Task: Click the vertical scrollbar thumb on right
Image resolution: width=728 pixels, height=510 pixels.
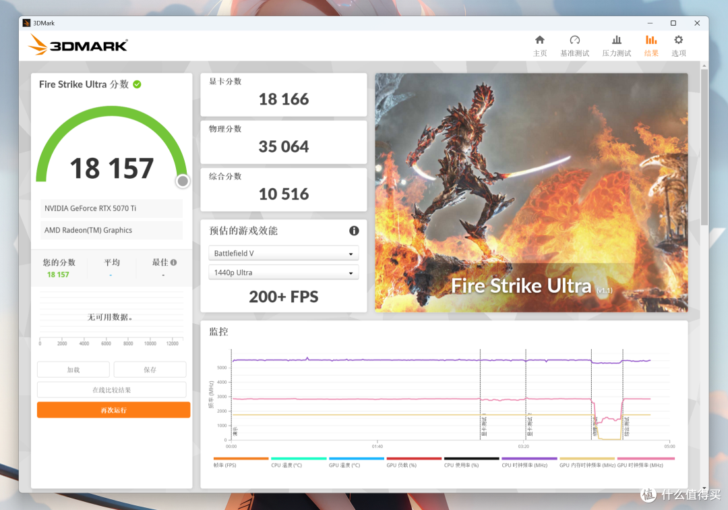Action: pos(704,147)
